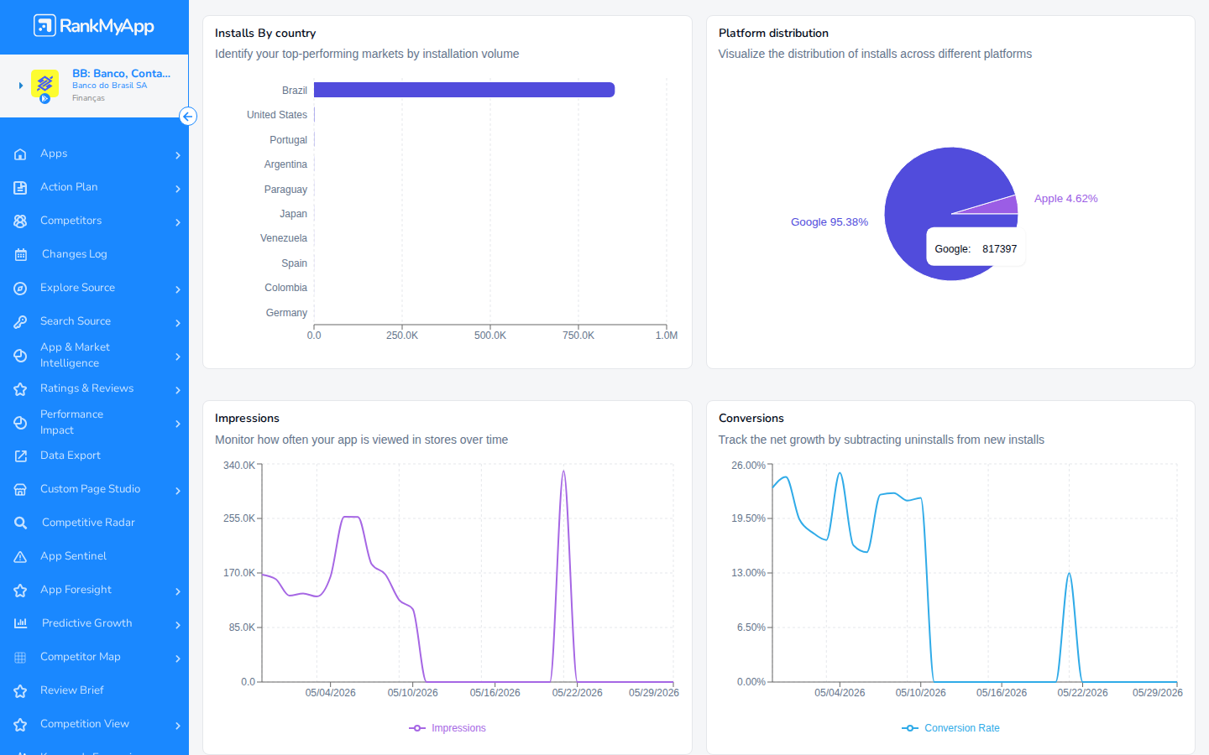
Task: Click the Changes Log calendar icon
Action: tap(20, 255)
